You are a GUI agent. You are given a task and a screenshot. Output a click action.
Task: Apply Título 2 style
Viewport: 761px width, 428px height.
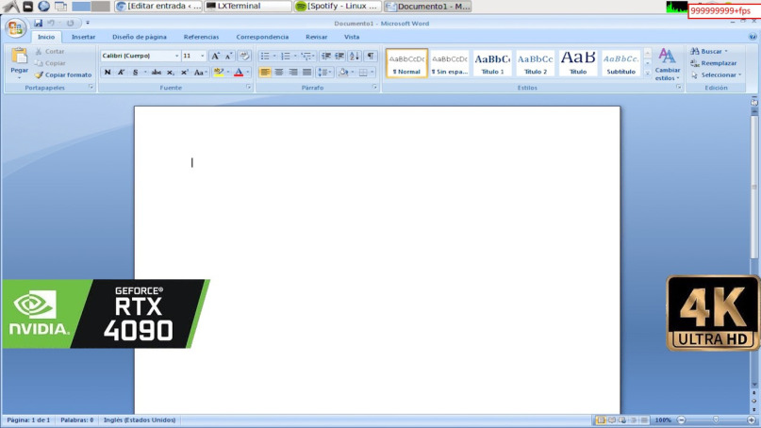[x=535, y=63]
